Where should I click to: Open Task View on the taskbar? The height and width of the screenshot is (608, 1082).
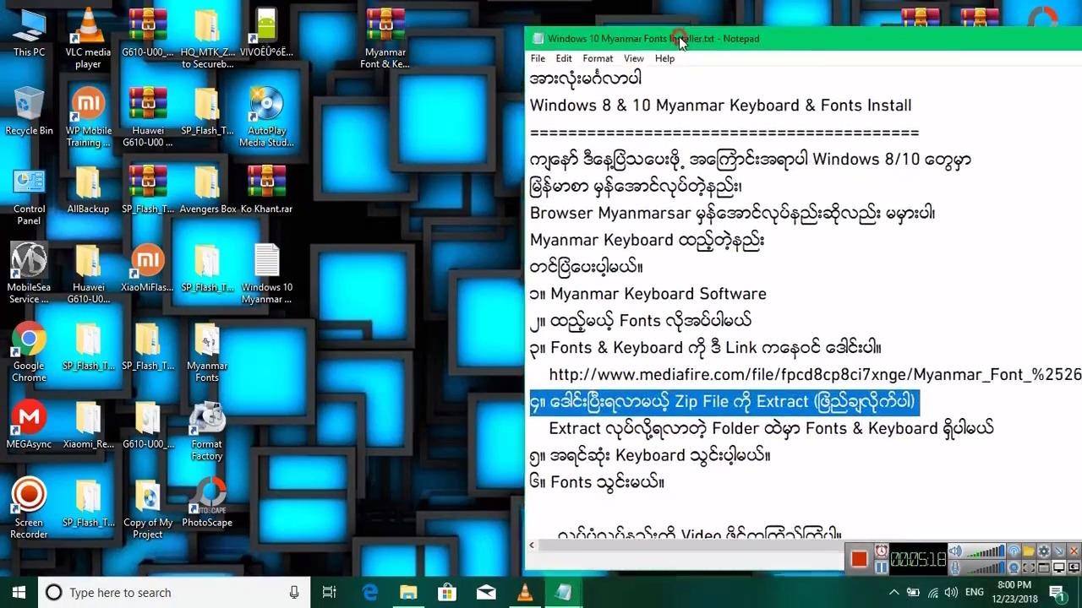[330, 592]
